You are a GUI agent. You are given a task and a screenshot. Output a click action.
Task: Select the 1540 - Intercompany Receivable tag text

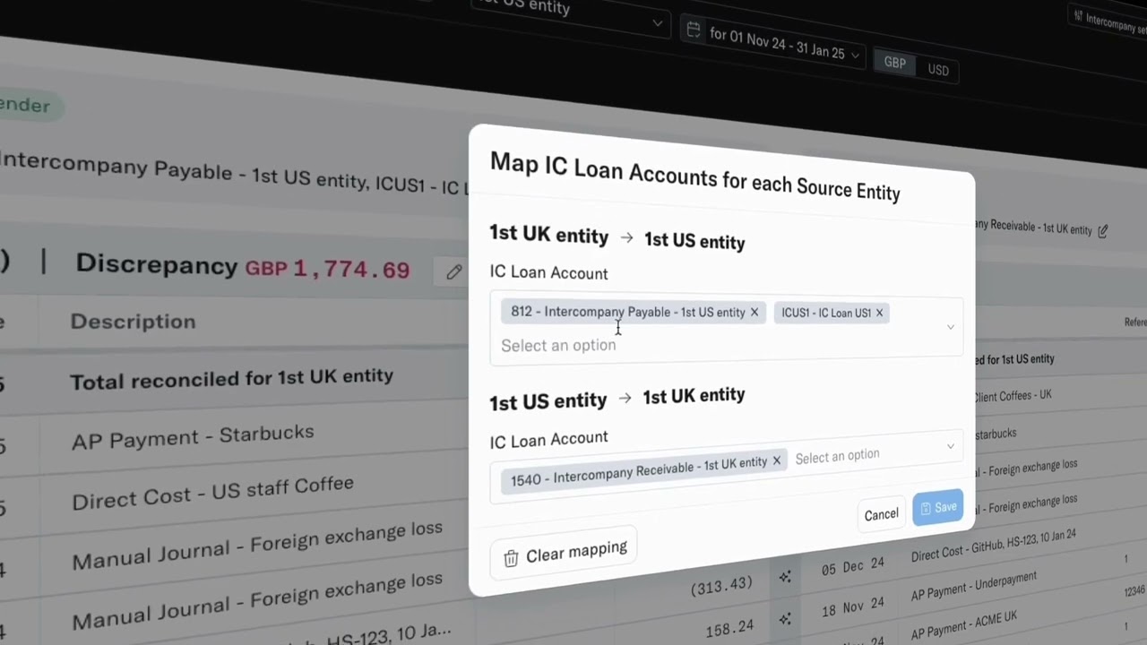639,470
